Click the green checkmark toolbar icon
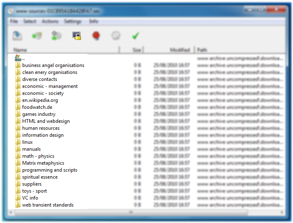This screenshot has width=293, height=223. coord(135,36)
